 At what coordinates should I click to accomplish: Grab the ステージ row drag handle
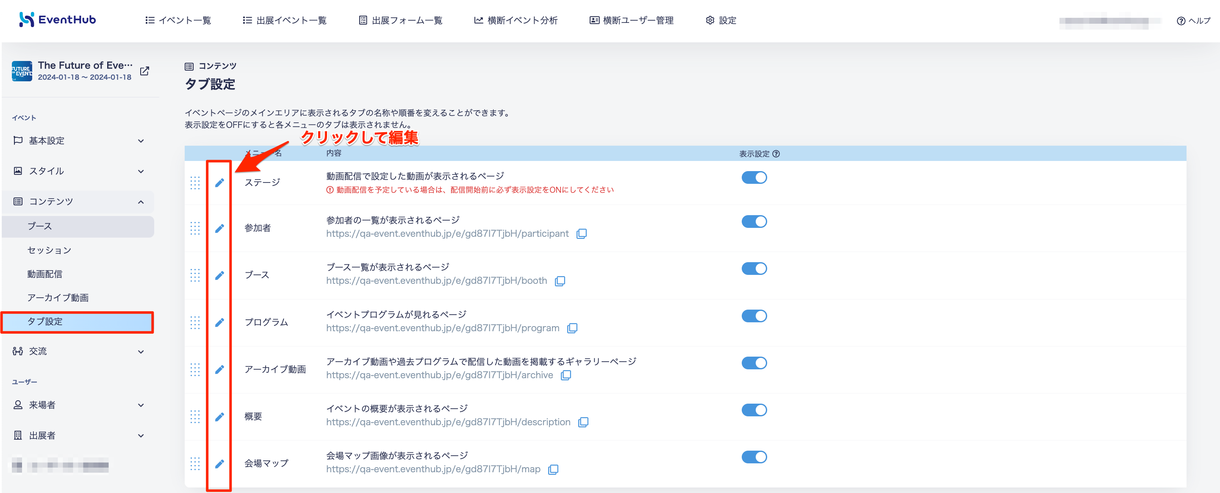[195, 182]
